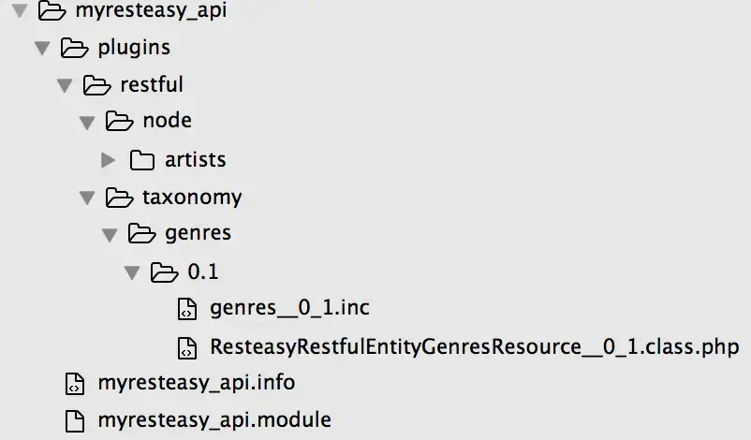The width and height of the screenshot is (751, 440).
Task: Open ResteasyRestfulEntityGenresResource__0_1.class.php file
Action: (x=475, y=346)
